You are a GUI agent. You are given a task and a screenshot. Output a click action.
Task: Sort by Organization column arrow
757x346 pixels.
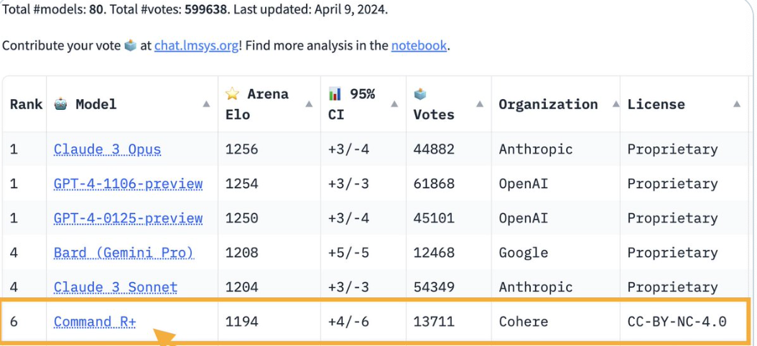[616, 104]
